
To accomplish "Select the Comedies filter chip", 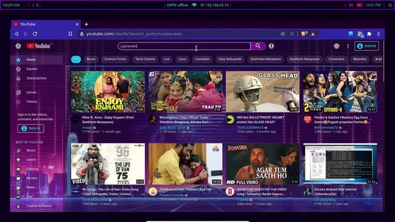I will point(202,59).
